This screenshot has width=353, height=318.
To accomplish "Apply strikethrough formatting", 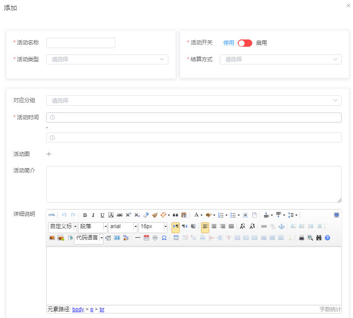I will click(119, 215).
